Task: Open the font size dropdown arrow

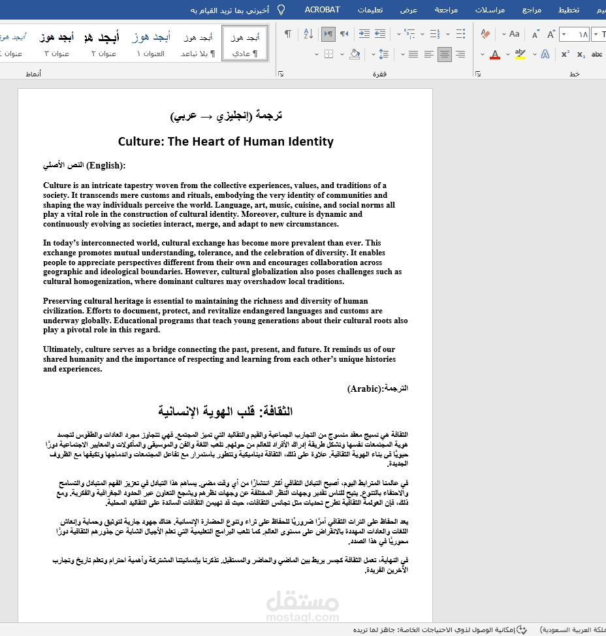Action: (x=564, y=34)
